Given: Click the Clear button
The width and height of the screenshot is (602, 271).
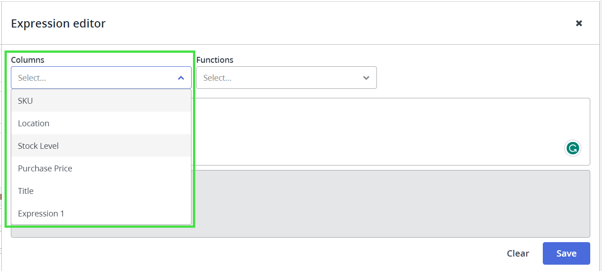Looking at the screenshot, I should 517,253.
